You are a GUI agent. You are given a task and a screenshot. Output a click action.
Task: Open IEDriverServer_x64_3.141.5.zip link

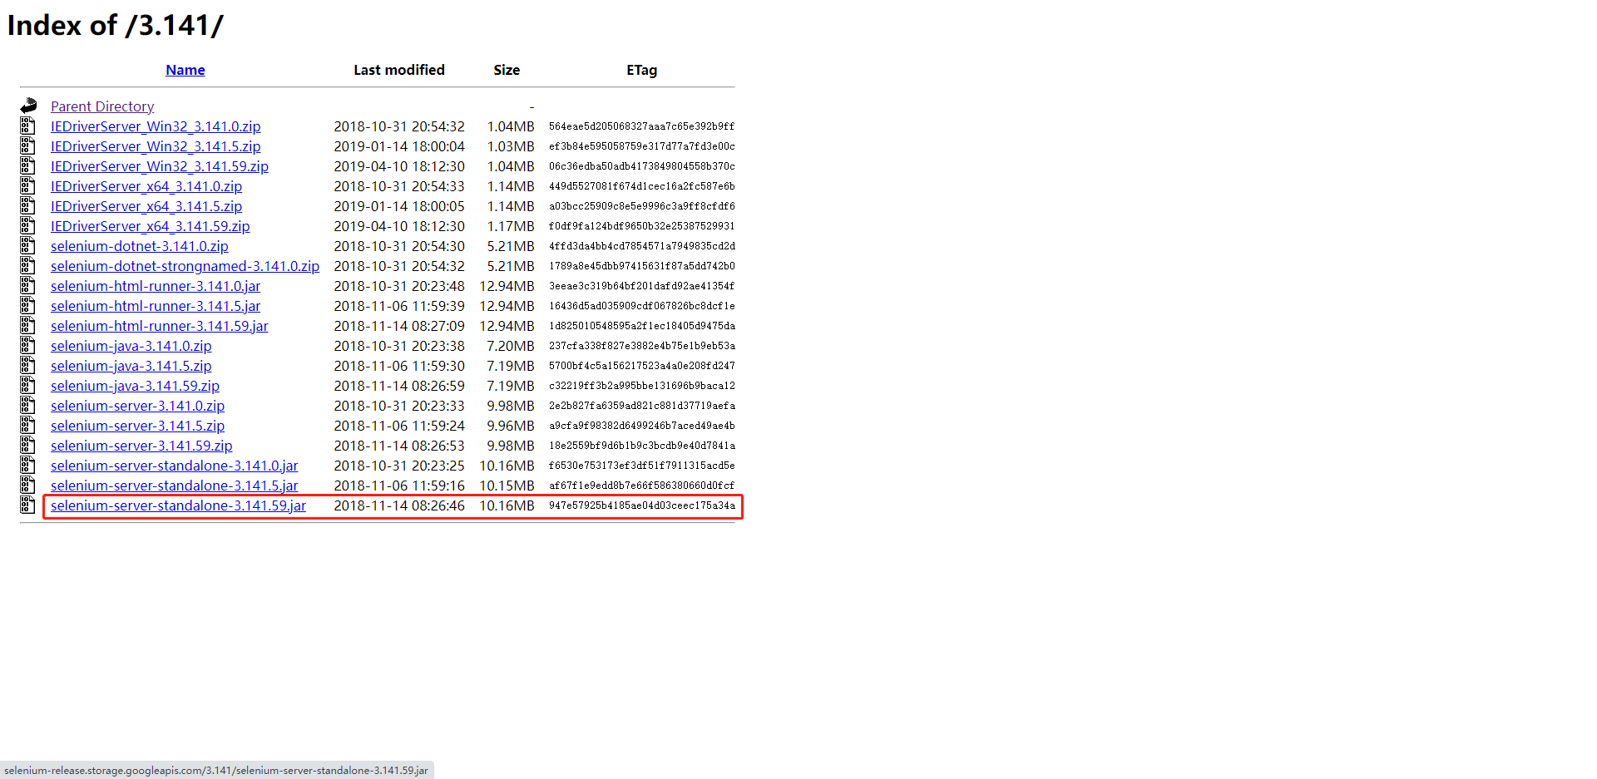point(146,206)
